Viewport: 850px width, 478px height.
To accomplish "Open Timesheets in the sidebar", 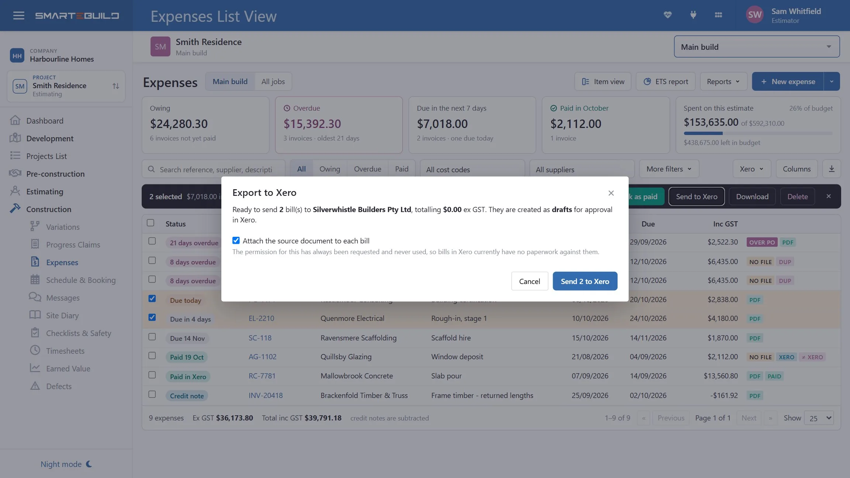I will [x=65, y=351].
